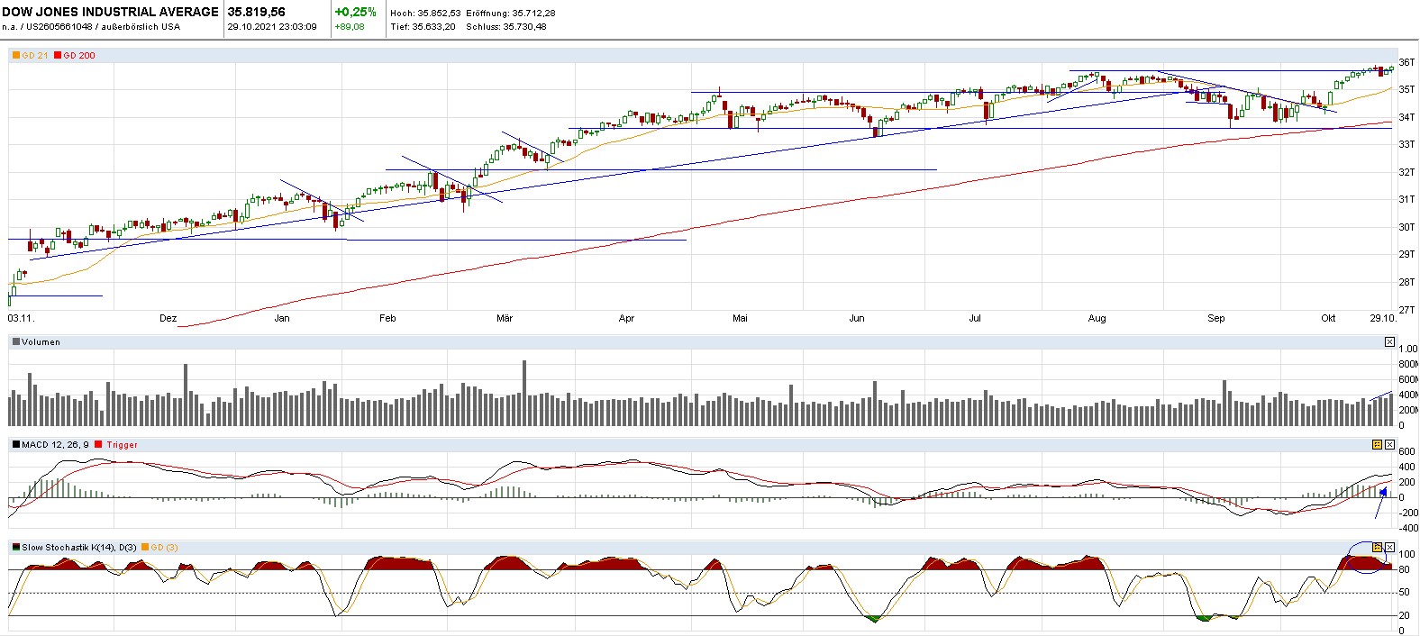Viewport: 1420px width, 636px height.
Task: Click the GD (3) legend label
Action: 165,548
